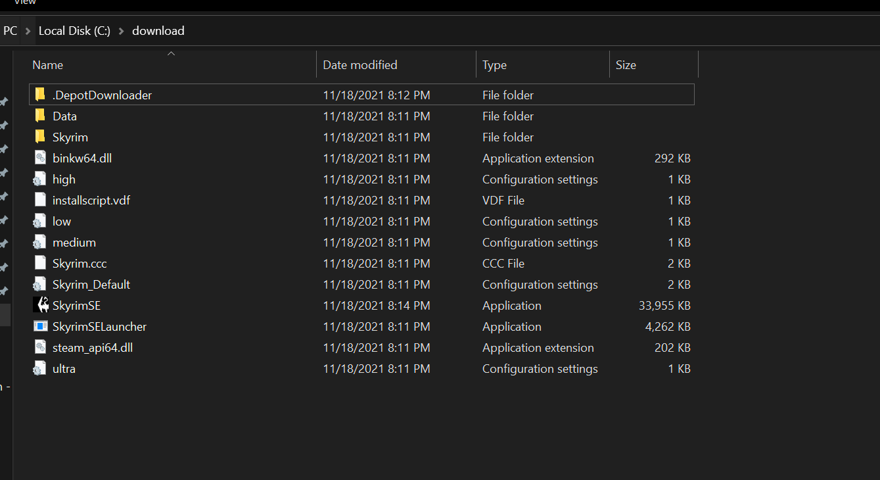This screenshot has height=480, width=880.
Task: Click the medium config file icon
Action: (x=41, y=242)
